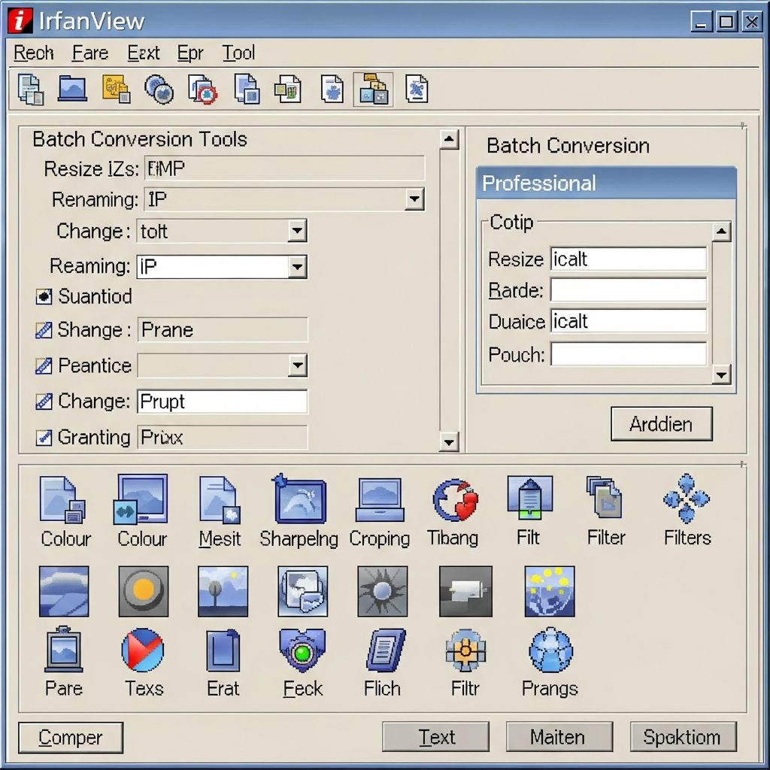Click the Pouch input field
Screen dimensions: 770x770
628,354
